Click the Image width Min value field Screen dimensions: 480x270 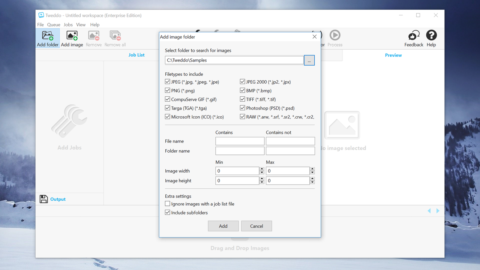click(237, 171)
